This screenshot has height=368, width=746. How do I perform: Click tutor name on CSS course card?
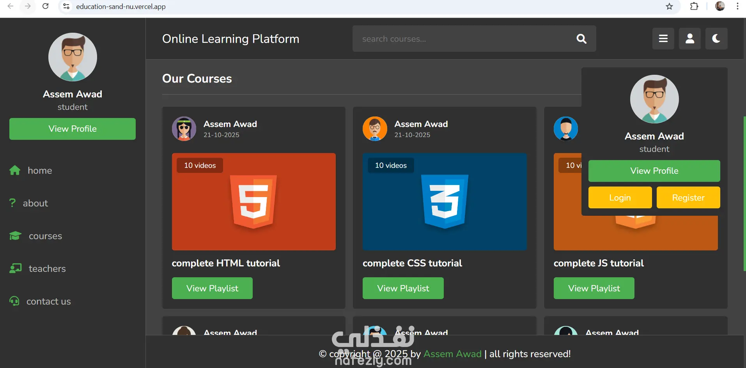(x=421, y=124)
